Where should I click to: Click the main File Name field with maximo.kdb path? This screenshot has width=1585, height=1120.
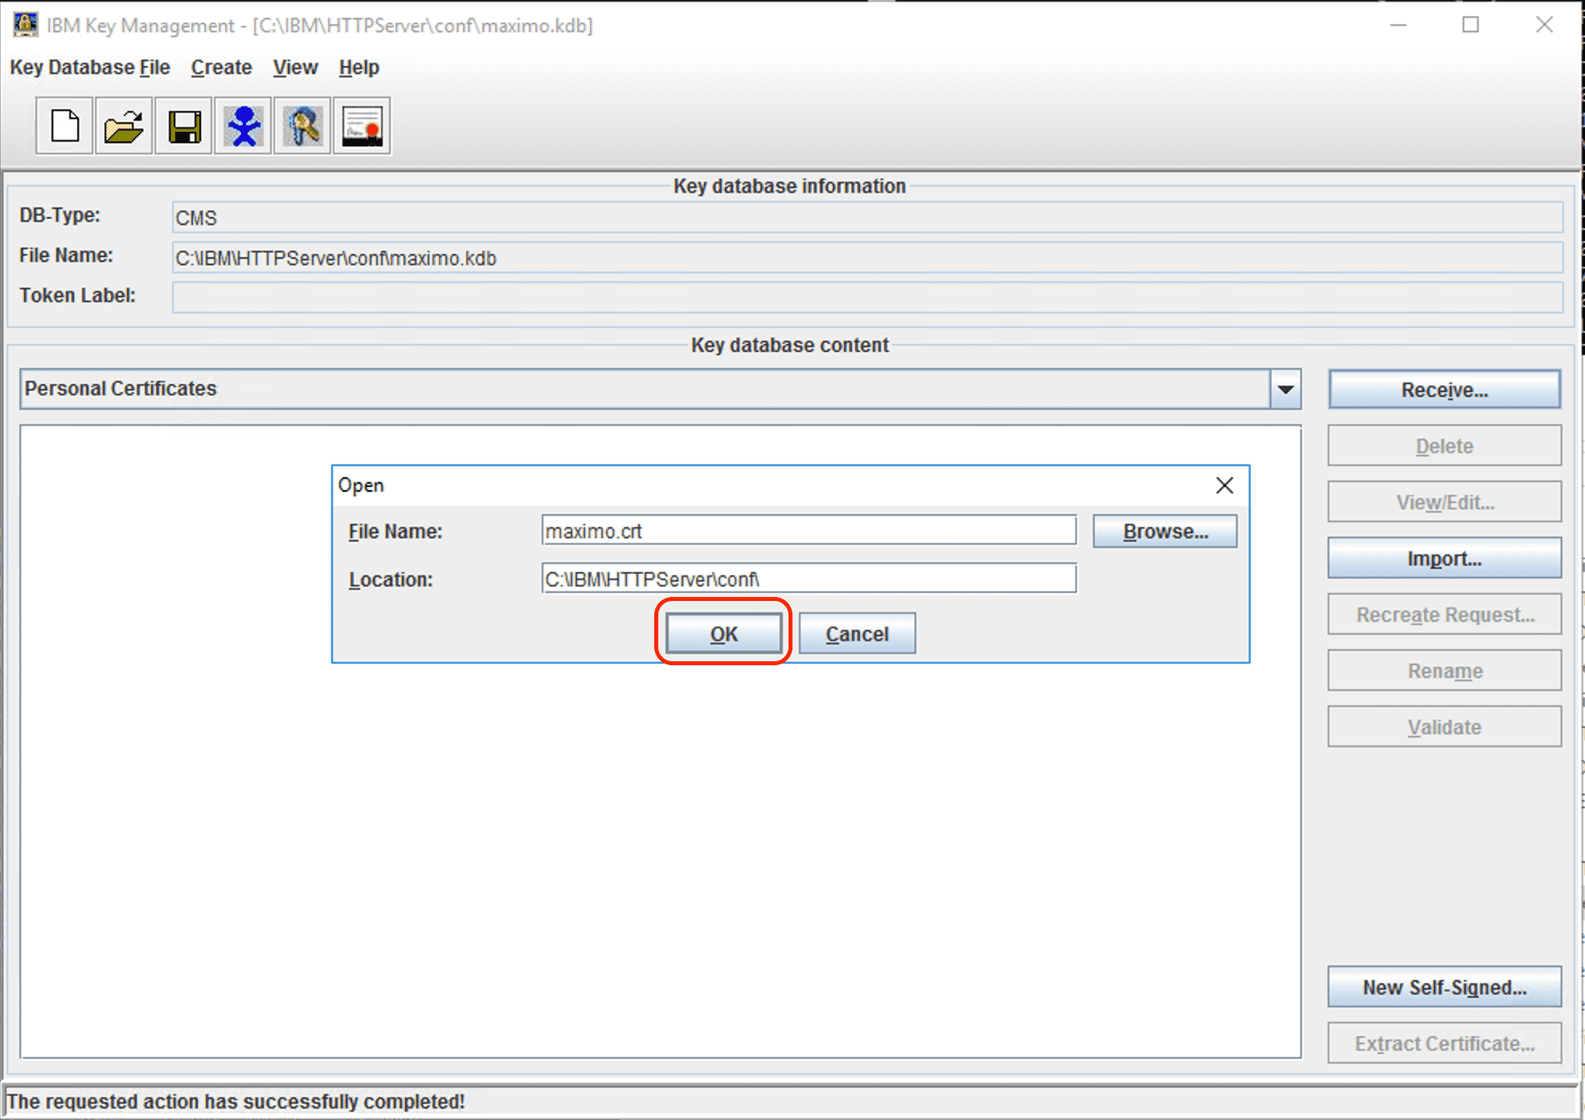tap(867, 258)
